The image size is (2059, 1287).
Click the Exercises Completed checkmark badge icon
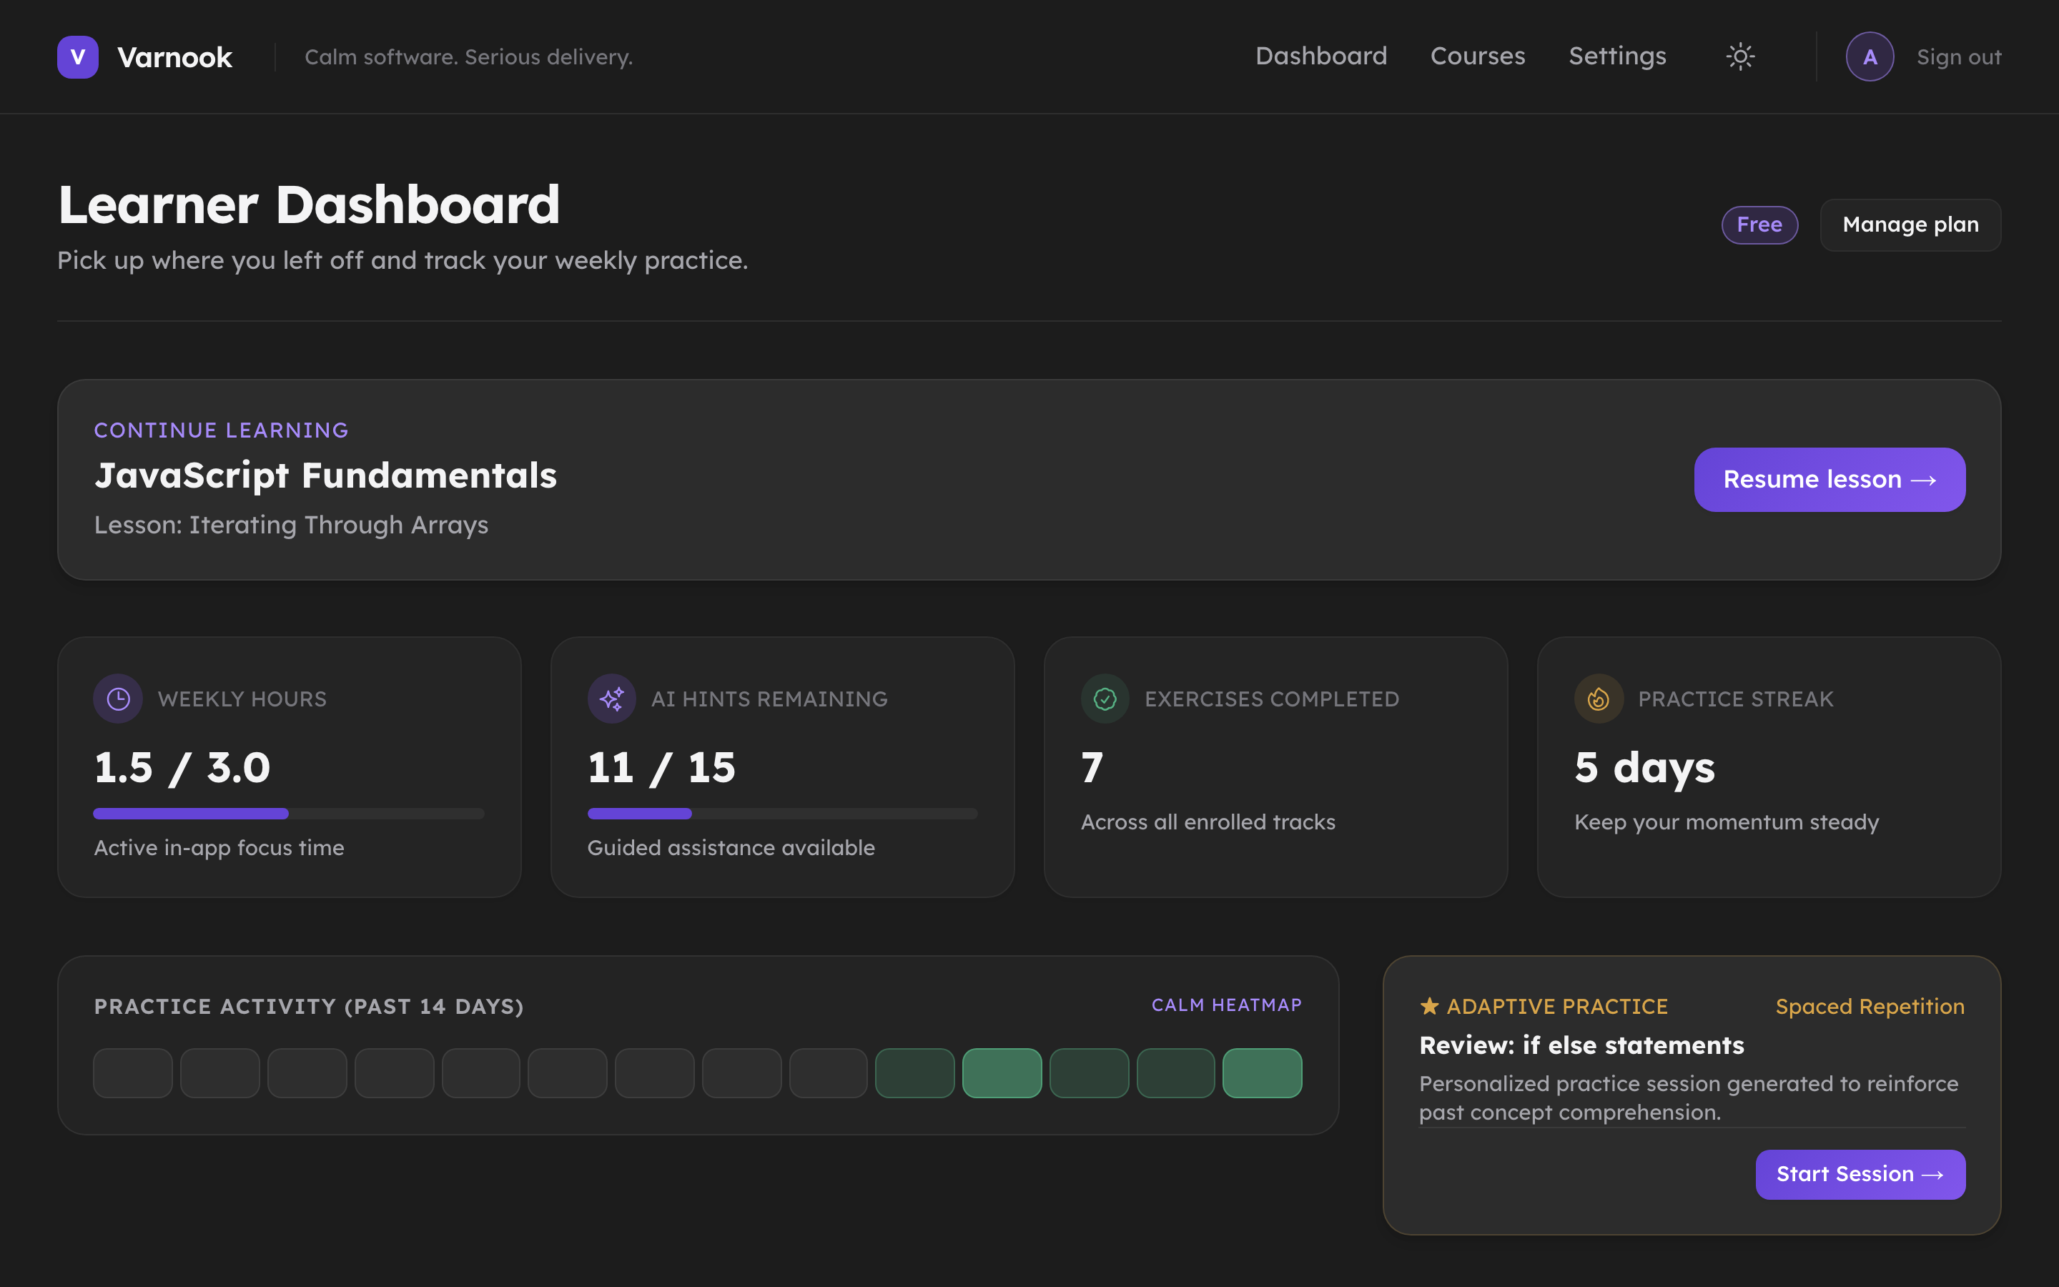click(1105, 699)
